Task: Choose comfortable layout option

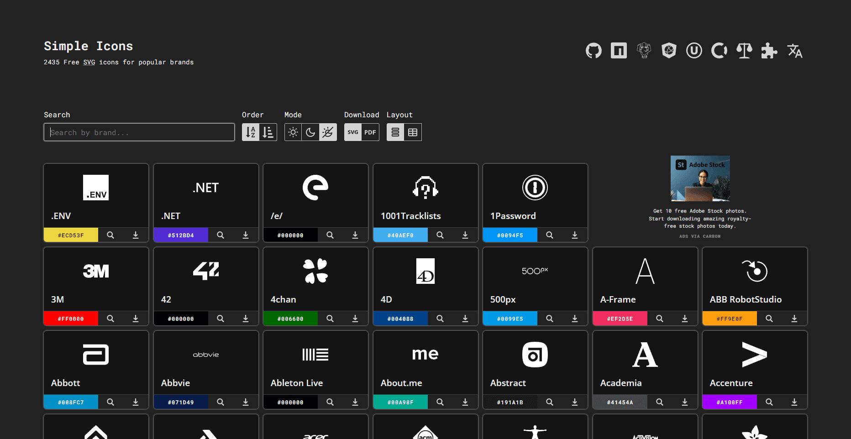Action: [395, 132]
